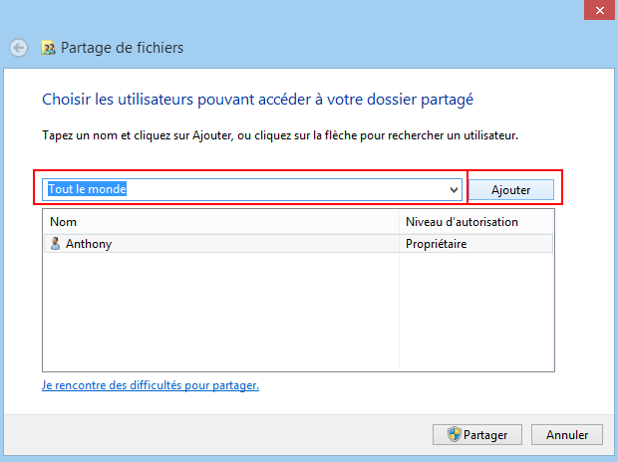
Task: Cancel with the Annuler button
Action: coord(567,434)
